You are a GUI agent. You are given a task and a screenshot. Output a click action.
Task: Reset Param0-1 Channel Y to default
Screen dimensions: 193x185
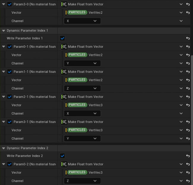188,63
